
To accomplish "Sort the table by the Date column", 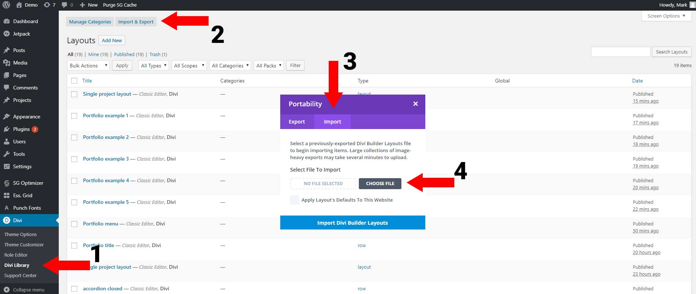I will coord(637,81).
